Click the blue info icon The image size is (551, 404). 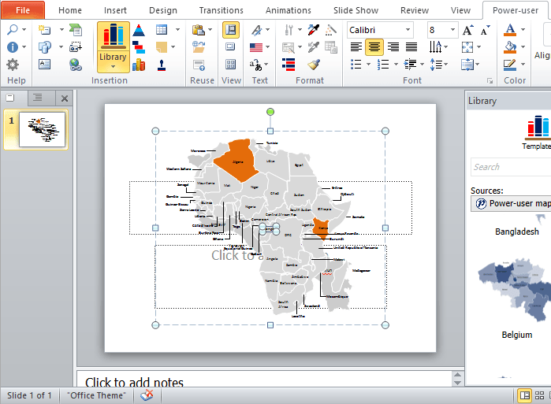pyautogui.click(x=13, y=46)
